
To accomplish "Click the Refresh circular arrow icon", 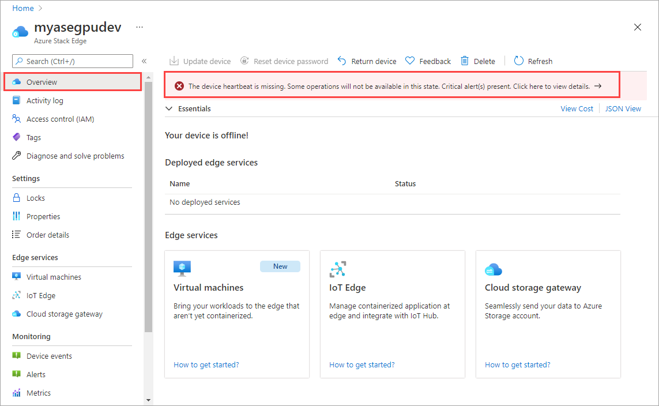I will coord(519,61).
